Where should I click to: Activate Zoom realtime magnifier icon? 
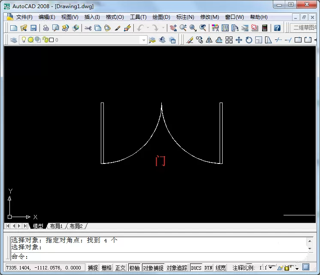pyautogui.click(x=183, y=28)
